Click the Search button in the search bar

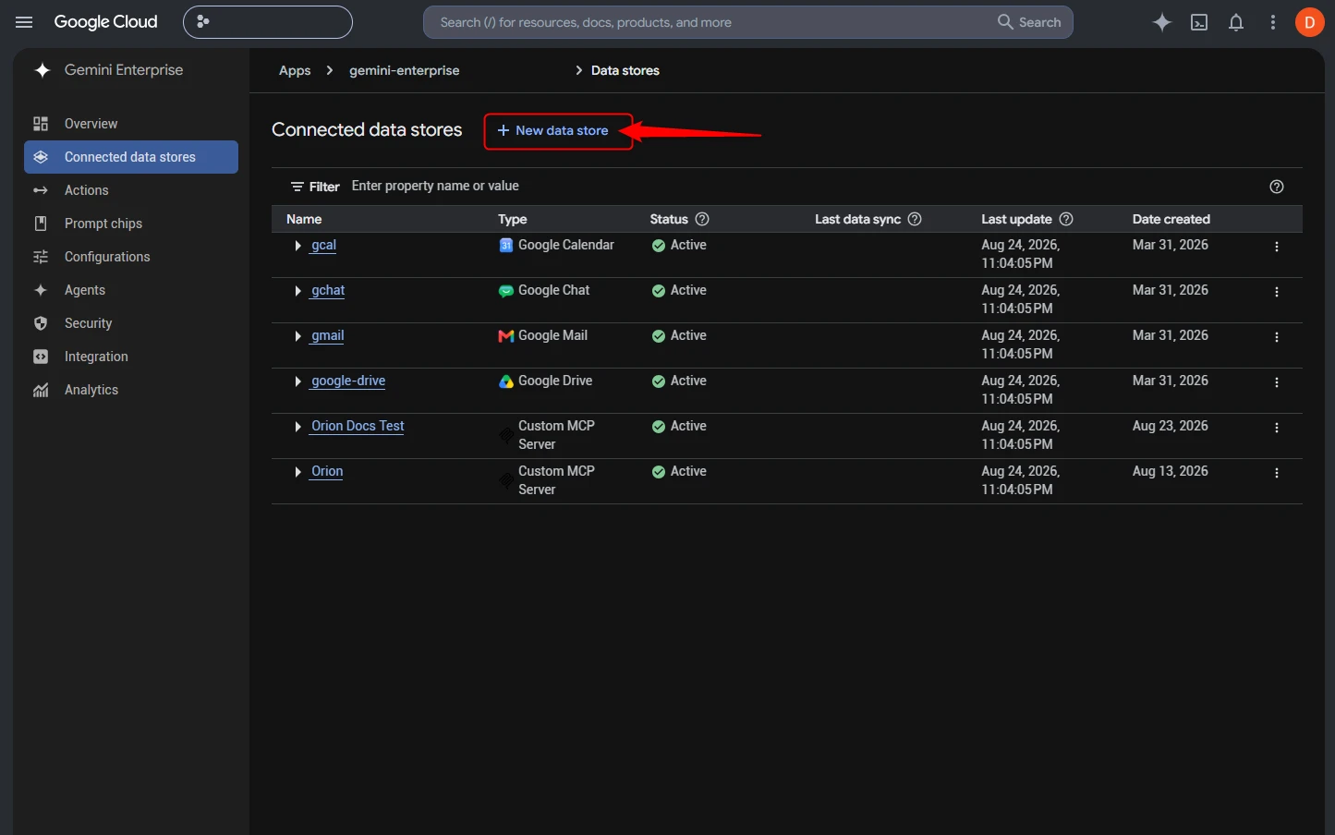point(1029,22)
